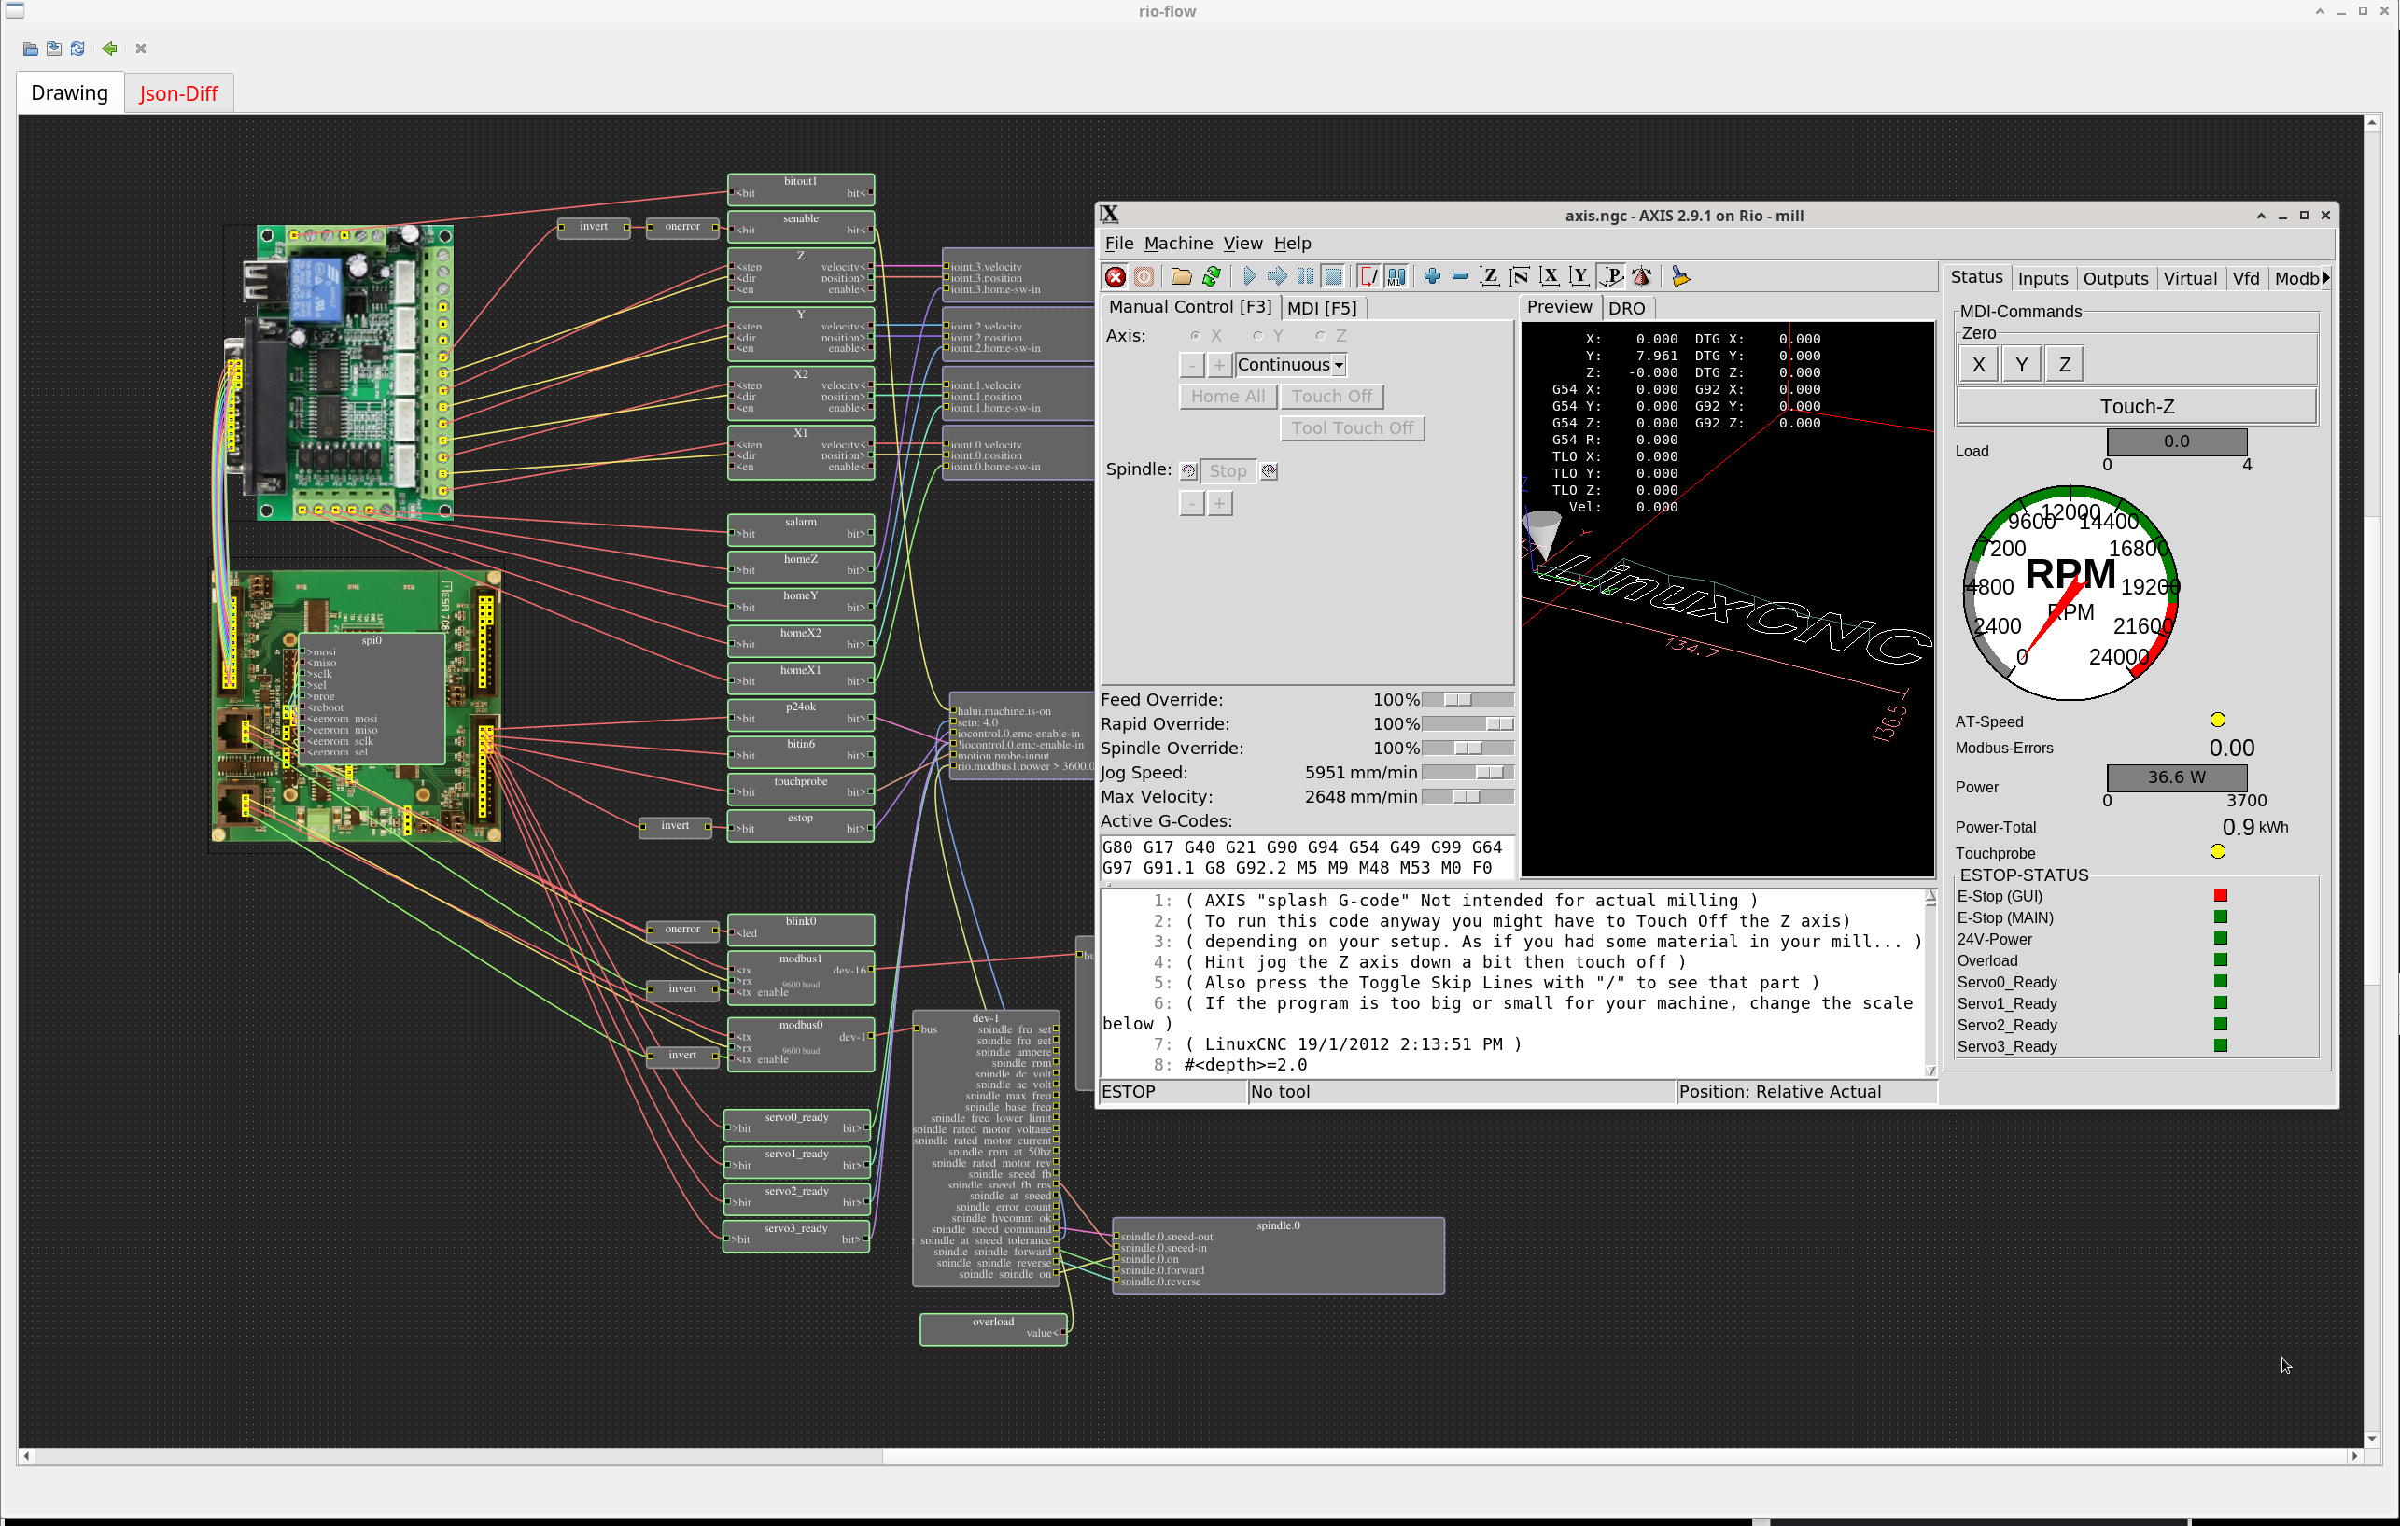The width and height of the screenshot is (2400, 1526).
Task: Select the Z top view icon
Action: (x=1489, y=277)
